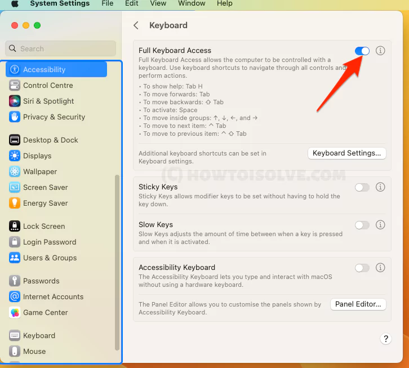Select Internet Accounts label
Viewport: 409px width, 368px height.
(53, 297)
